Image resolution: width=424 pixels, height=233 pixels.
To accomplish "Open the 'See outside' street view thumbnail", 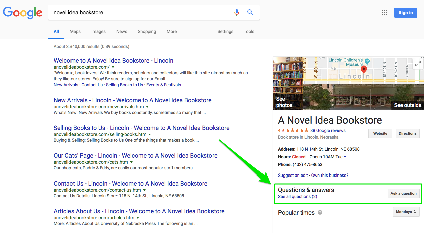I will [x=364, y=97].
